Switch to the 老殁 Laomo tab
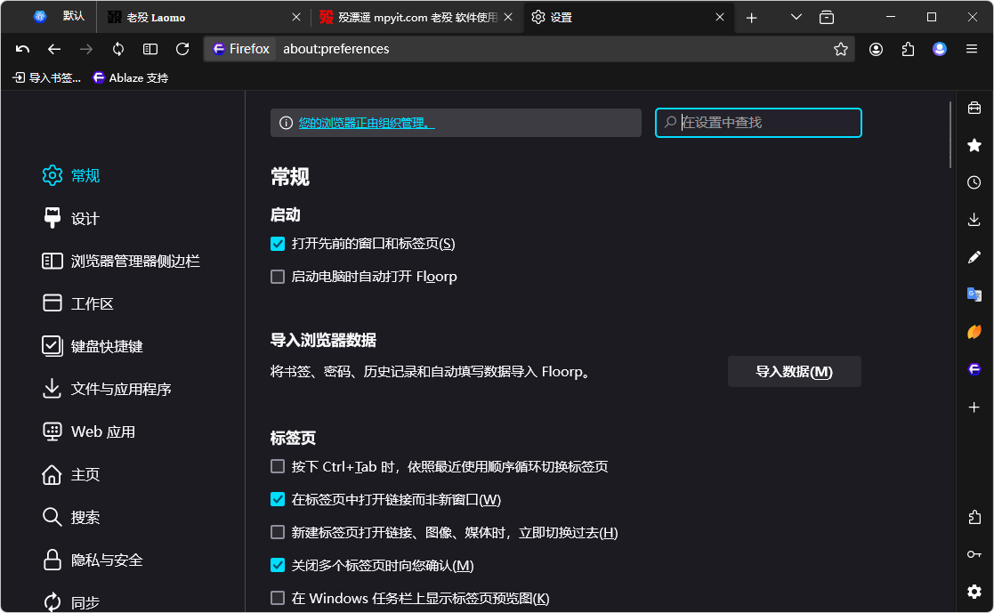This screenshot has width=994, height=613. point(203,18)
